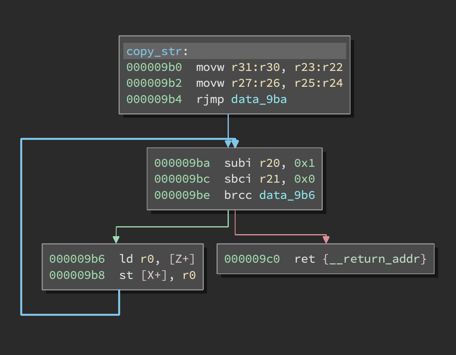This screenshot has height=355, width=456.
Task: Select the [Z+] load operand
Action: 182,259
